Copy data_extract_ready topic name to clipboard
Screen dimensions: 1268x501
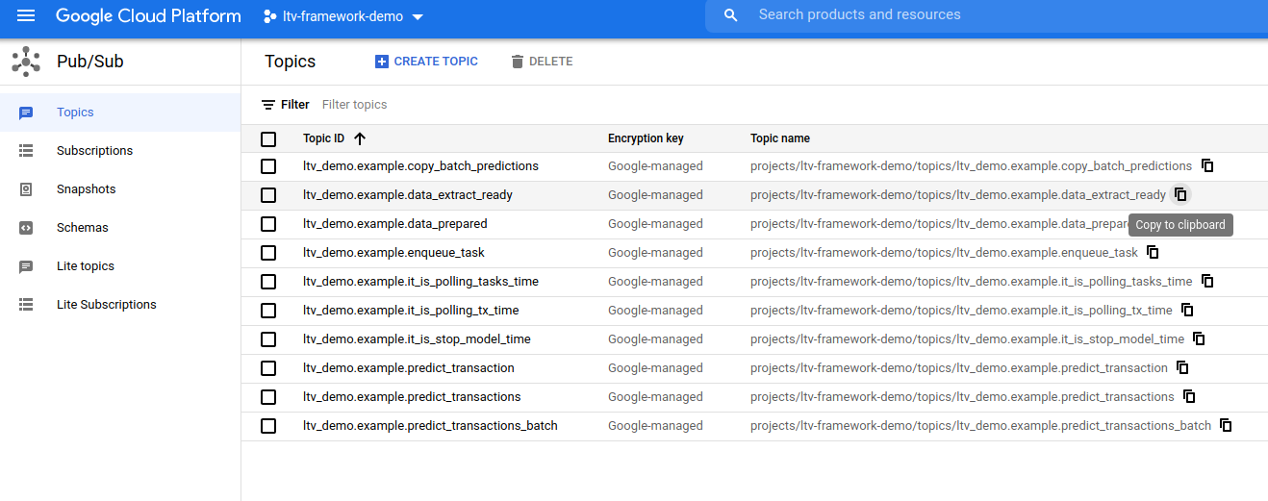click(1180, 194)
